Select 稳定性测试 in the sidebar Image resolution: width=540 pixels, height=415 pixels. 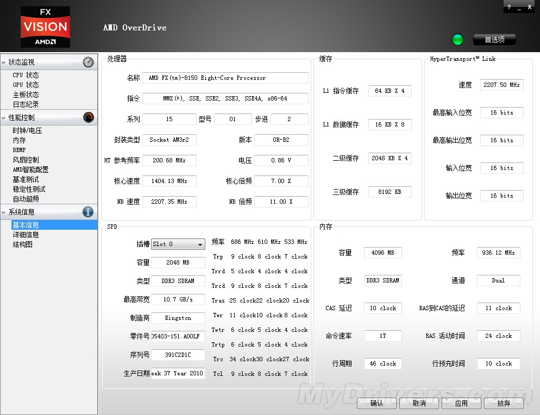[29, 190]
